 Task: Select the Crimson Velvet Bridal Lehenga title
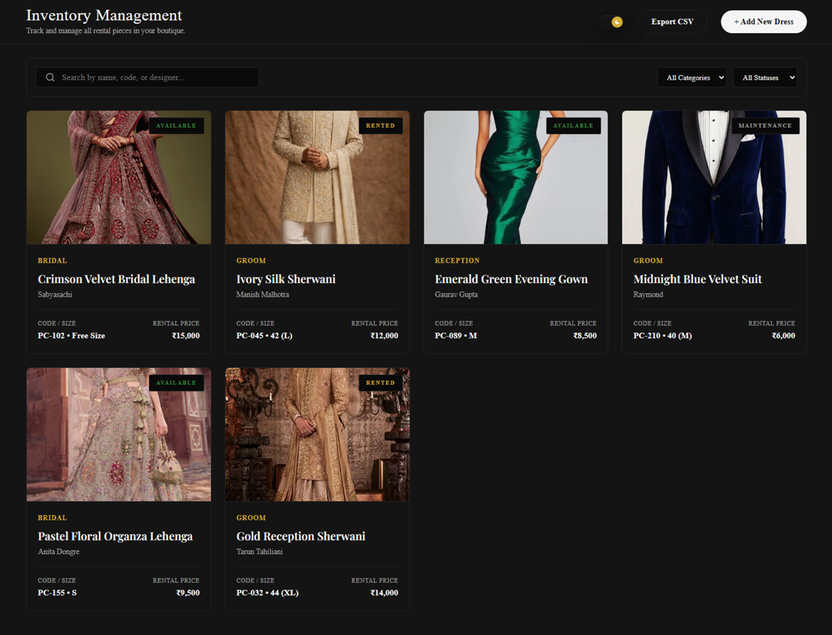click(117, 279)
